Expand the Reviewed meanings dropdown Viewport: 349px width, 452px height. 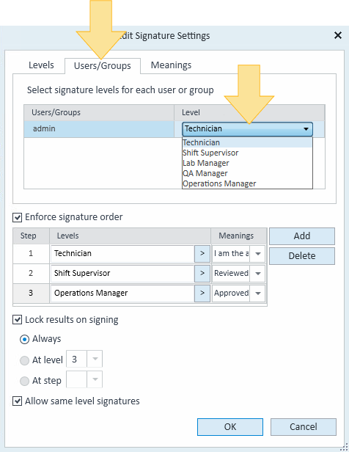[x=258, y=273]
